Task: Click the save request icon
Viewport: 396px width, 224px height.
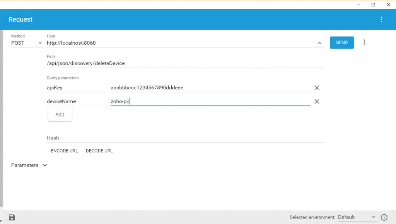Action: point(12,217)
